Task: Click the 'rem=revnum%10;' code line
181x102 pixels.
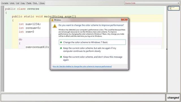Action: click(37, 47)
